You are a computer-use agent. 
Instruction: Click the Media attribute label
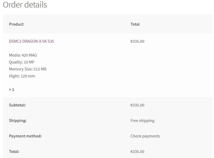click(15, 55)
